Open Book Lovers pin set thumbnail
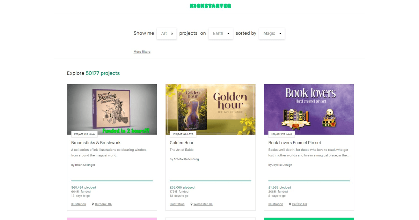This screenshot has width=419, height=220. (x=309, y=109)
